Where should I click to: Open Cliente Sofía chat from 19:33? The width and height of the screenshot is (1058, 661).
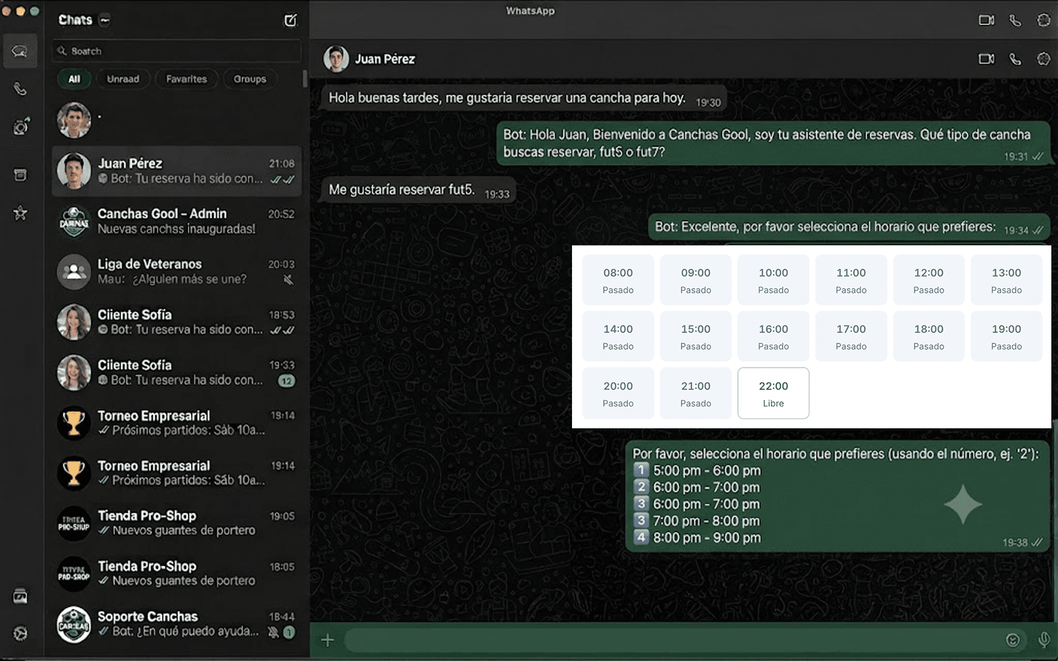click(x=177, y=372)
